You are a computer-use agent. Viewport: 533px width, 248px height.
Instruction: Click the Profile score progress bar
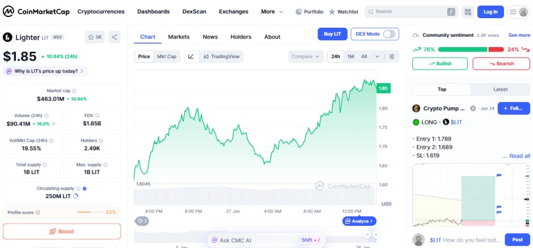90,212
